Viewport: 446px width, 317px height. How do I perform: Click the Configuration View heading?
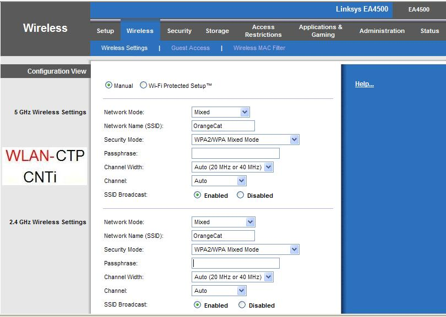(x=57, y=71)
